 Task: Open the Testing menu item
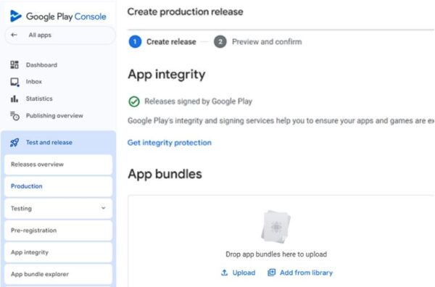point(59,208)
